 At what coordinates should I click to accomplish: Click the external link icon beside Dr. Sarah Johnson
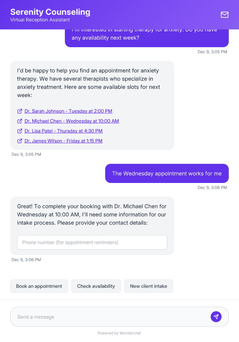click(20, 111)
